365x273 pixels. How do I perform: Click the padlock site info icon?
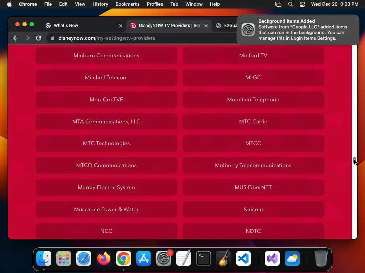point(53,38)
